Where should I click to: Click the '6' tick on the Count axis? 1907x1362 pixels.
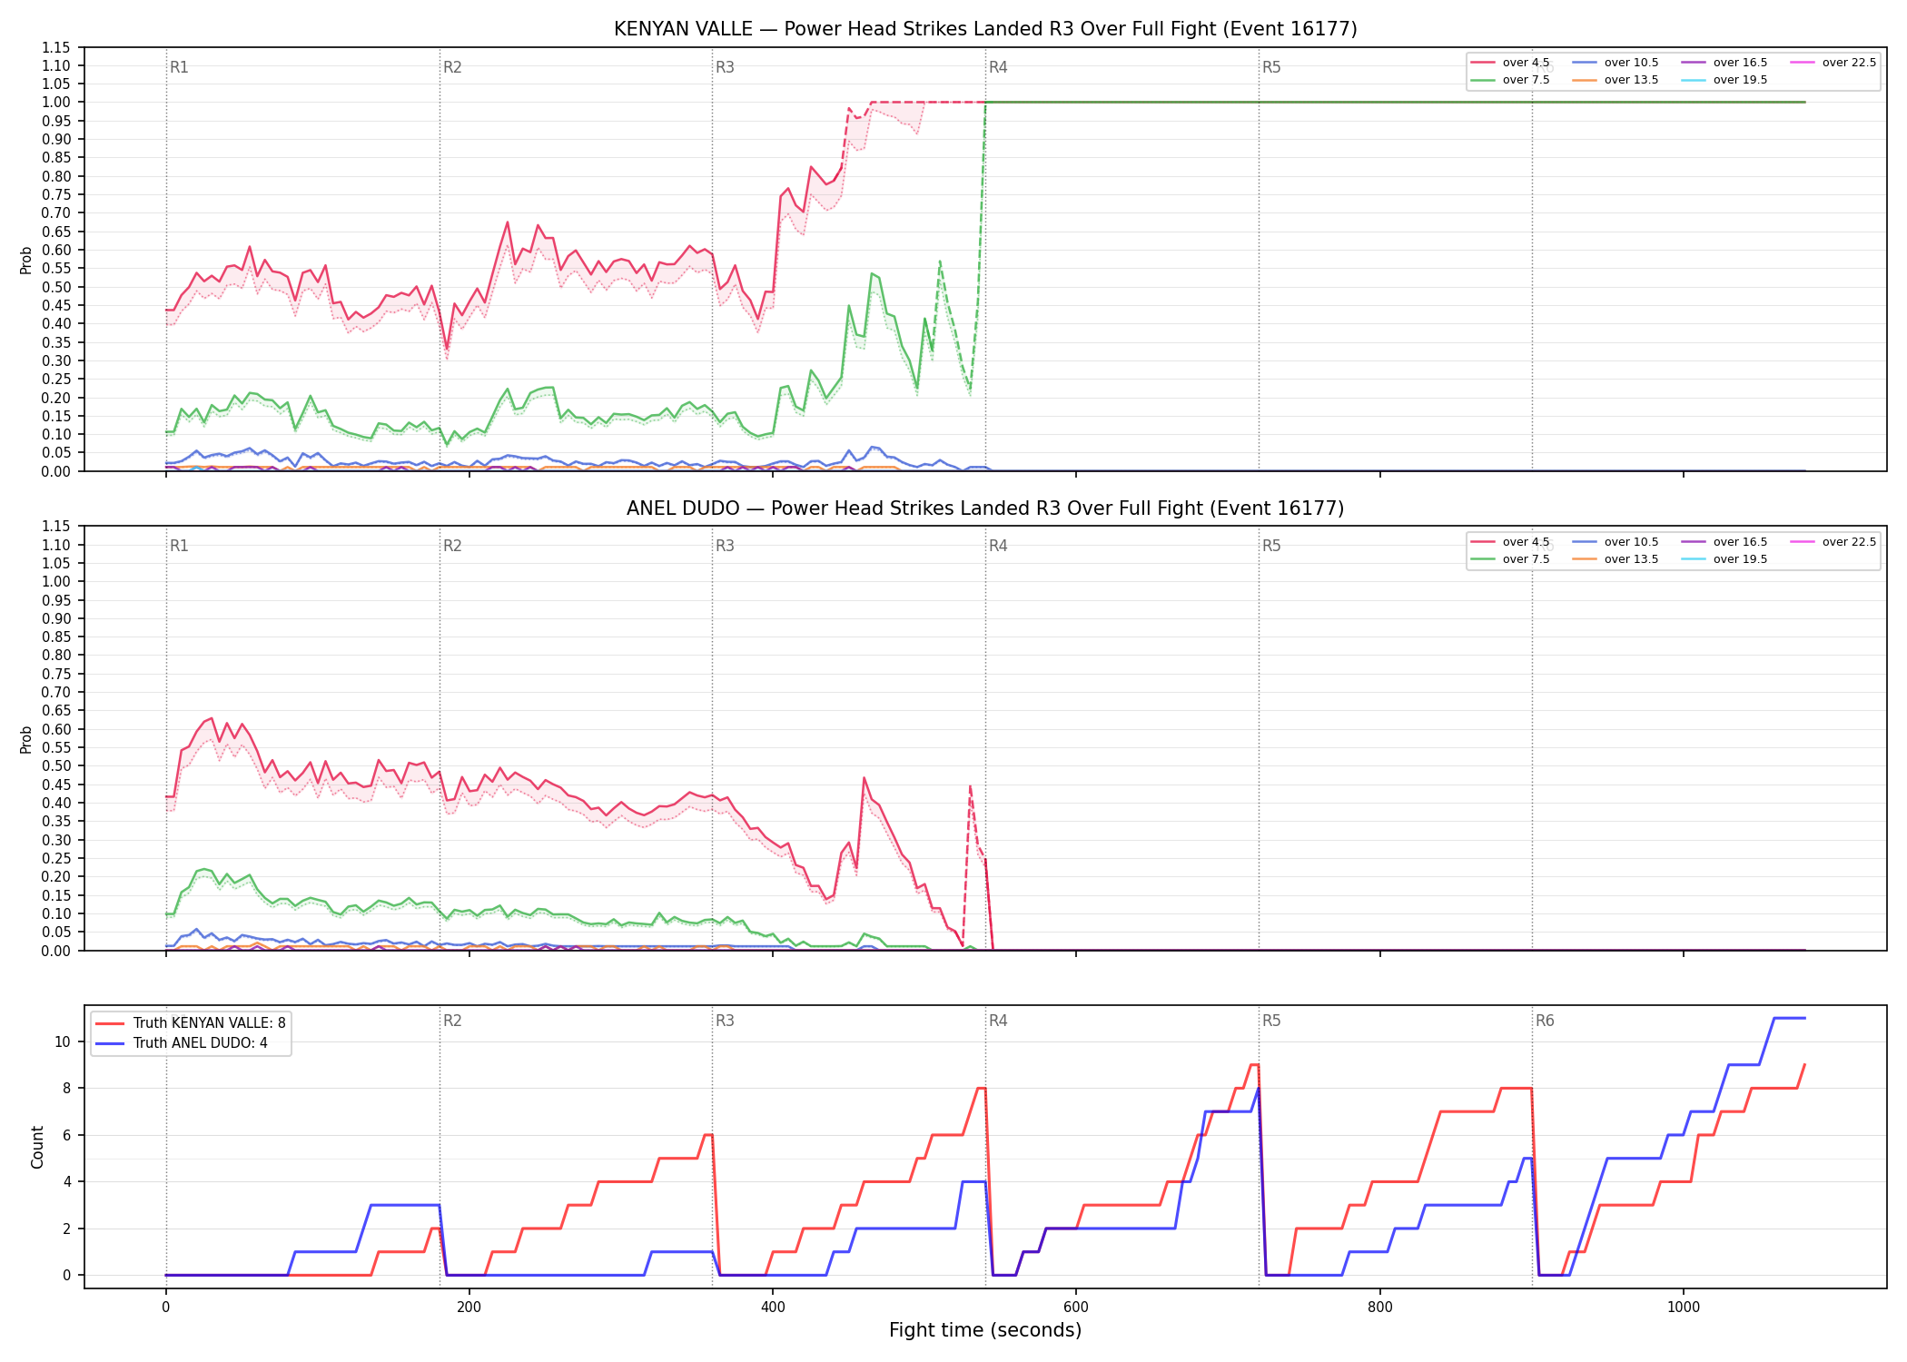pyautogui.click(x=66, y=1135)
